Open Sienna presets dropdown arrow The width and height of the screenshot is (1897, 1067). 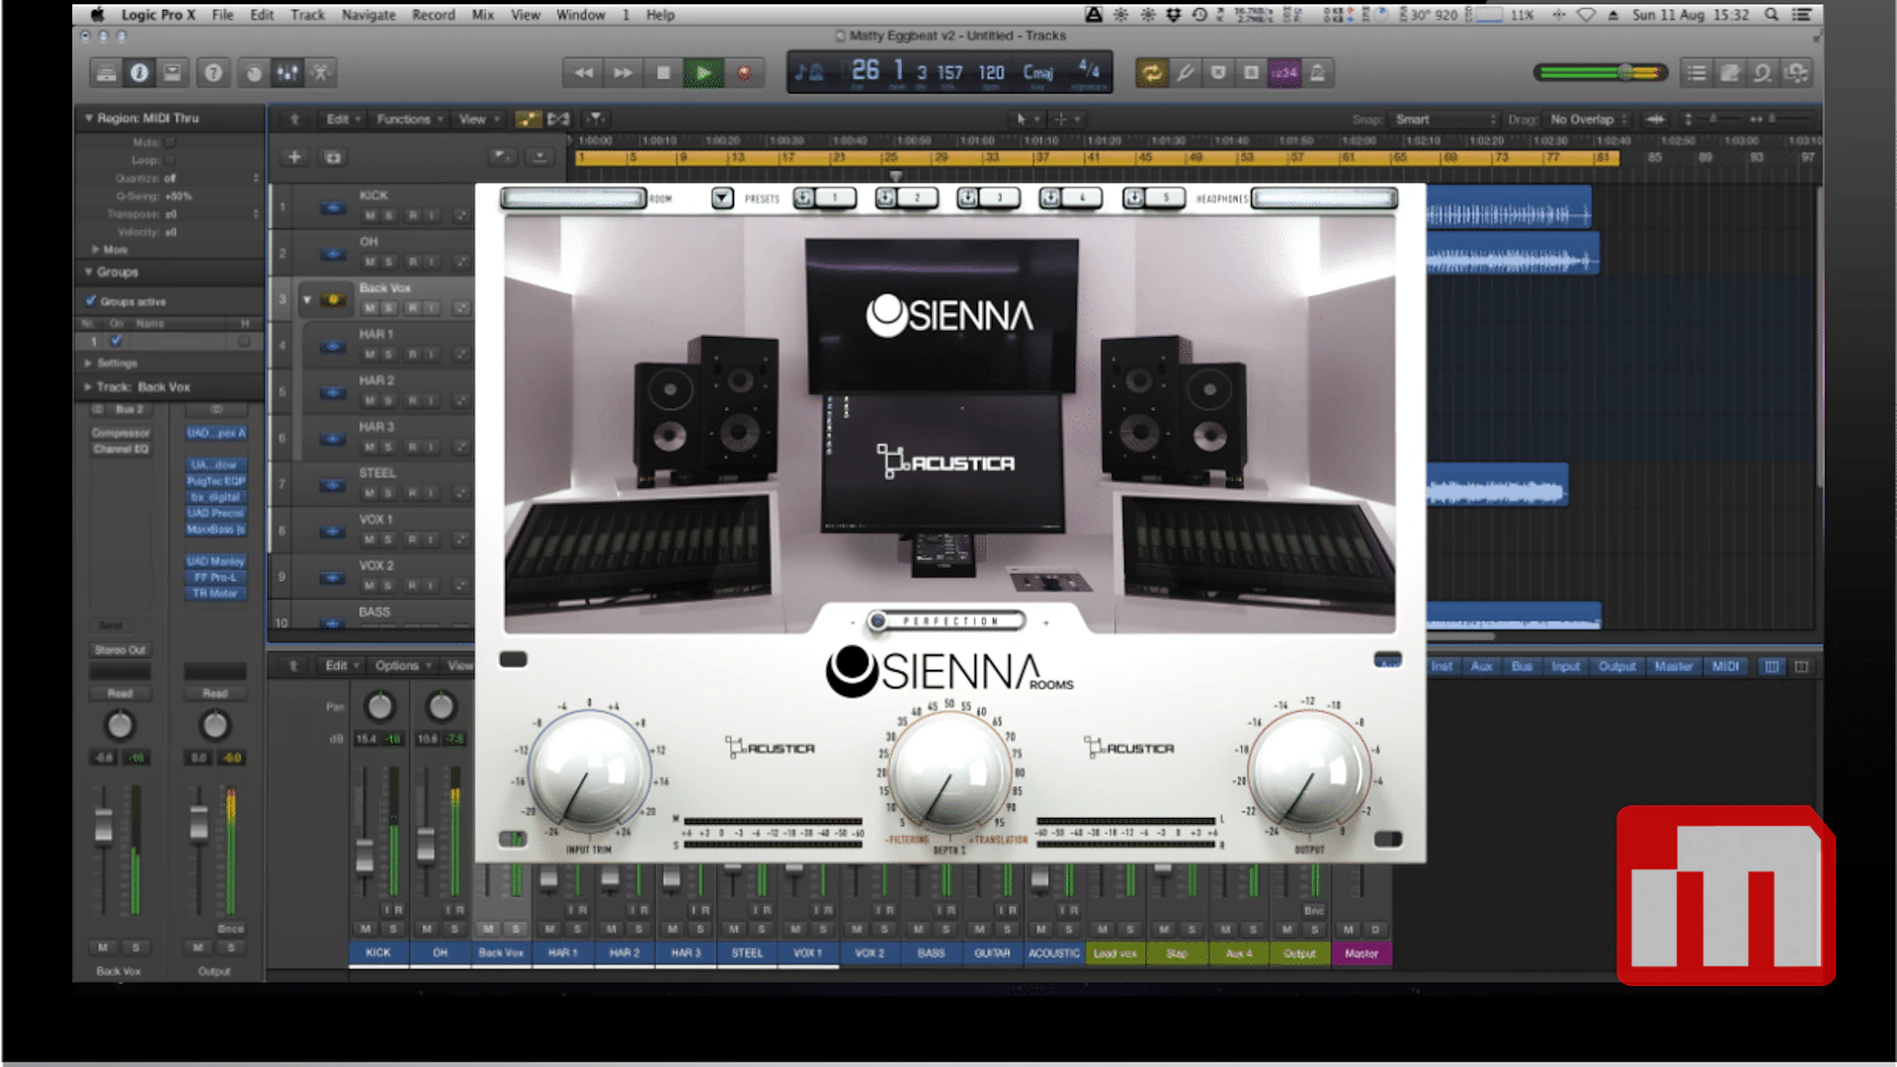(722, 199)
